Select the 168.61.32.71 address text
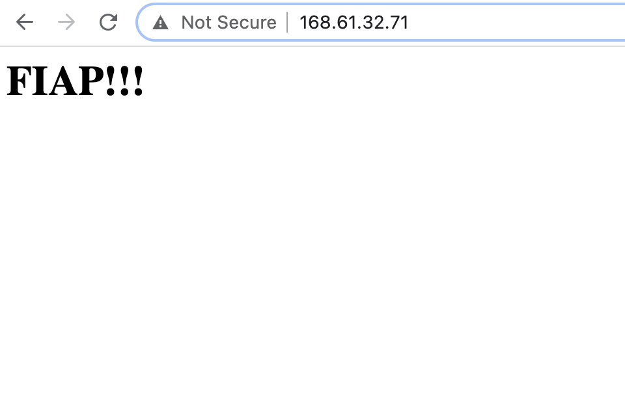Image resolution: width=625 pixels, height=414 pixels. coord(354,22)
